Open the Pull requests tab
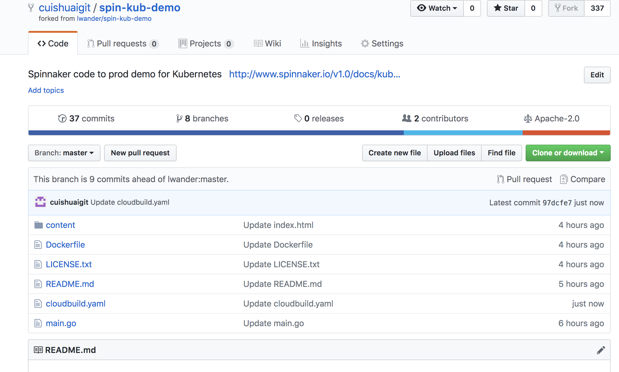The image size is (619, 372). [x=123, y=43]
